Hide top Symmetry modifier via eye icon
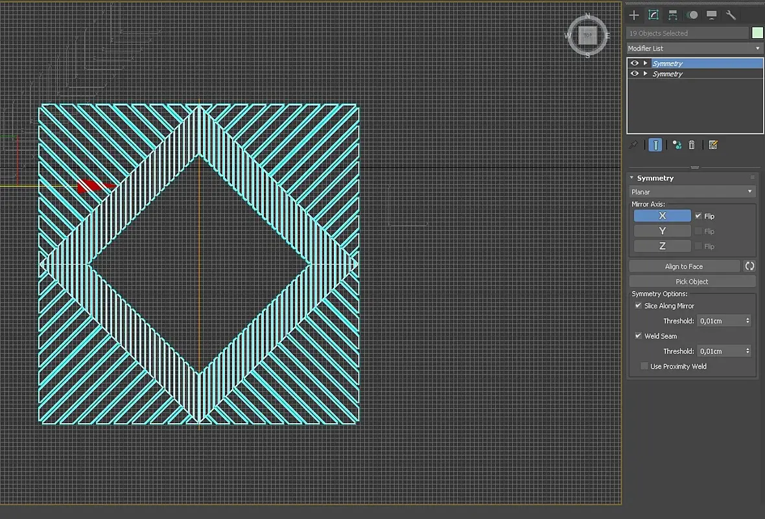The image size is (765, 519). click(634, 63)
